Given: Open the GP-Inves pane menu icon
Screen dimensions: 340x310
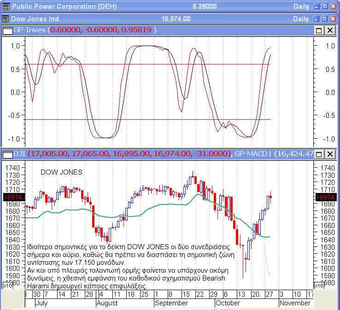Looking at the screenshot, I should [x=7, y=30].
